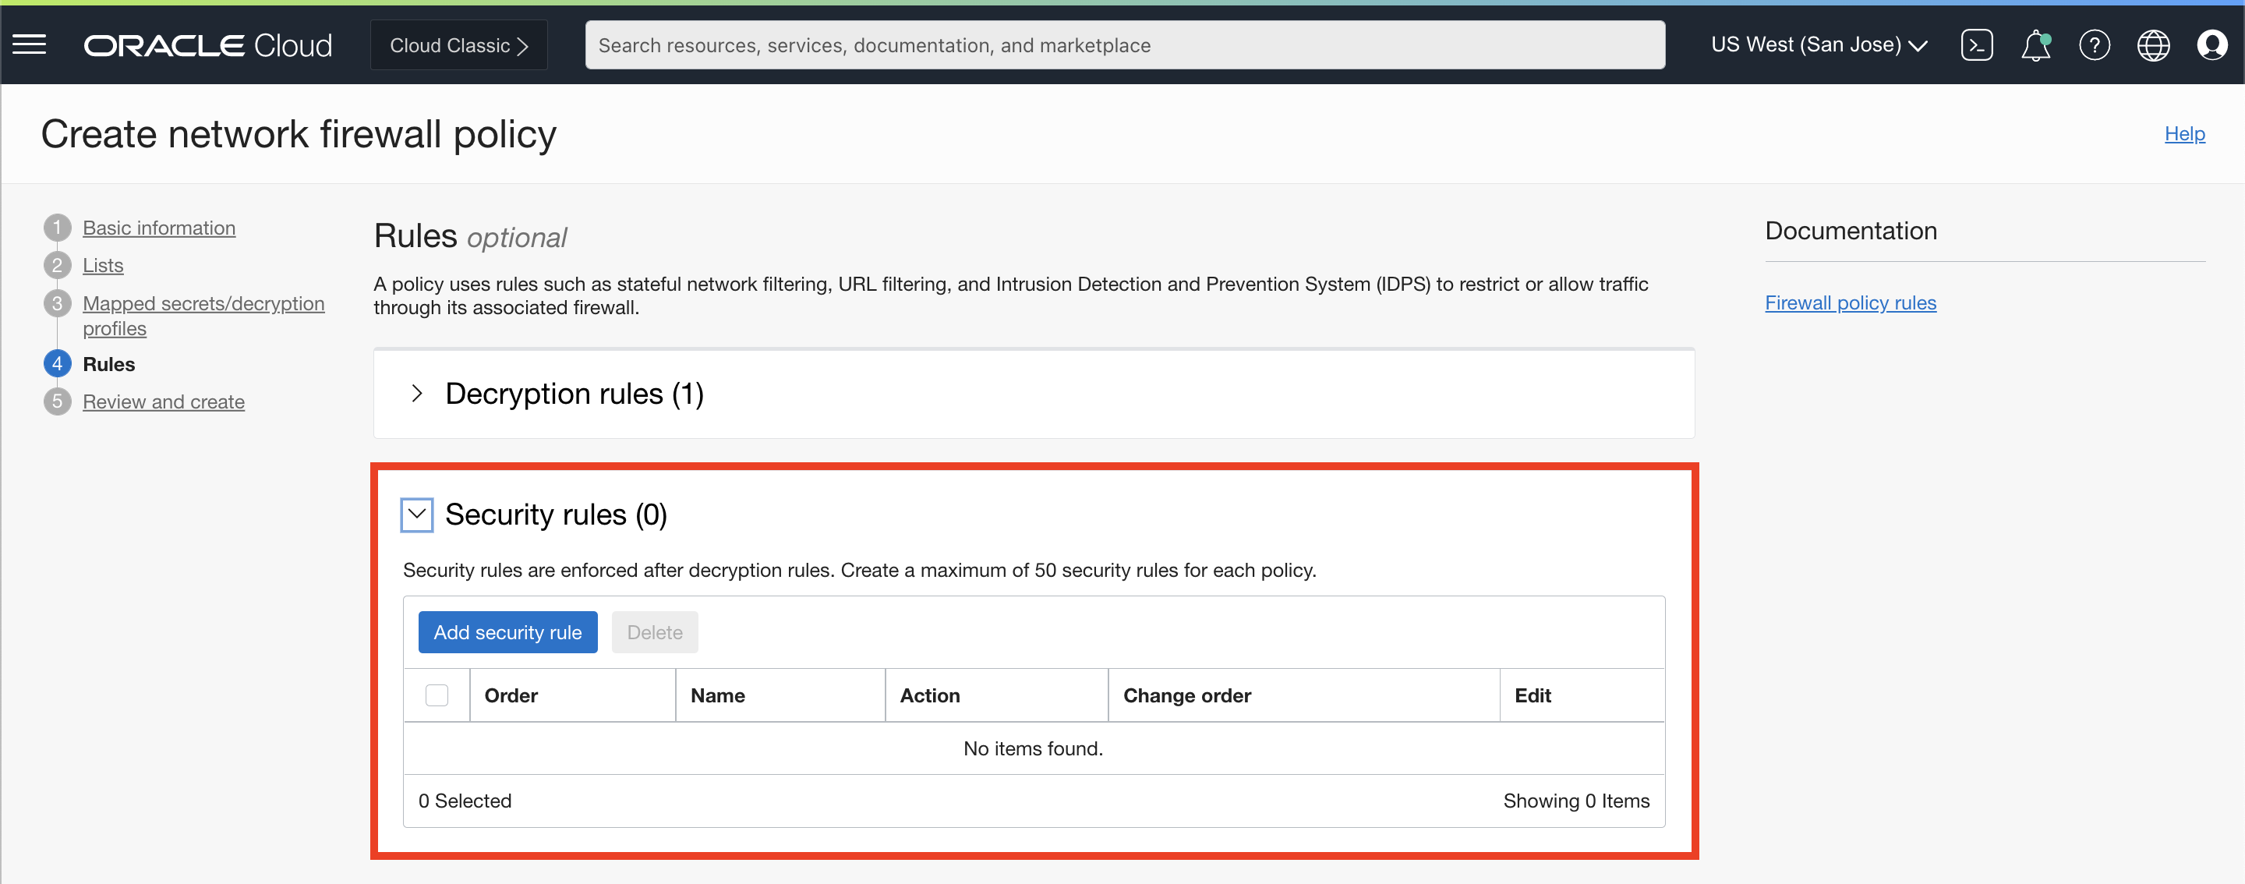Image resolution: width=2245 pixels, height=884 pixels.
Task: Click the Oracle Cloud logo
Action: 207,45
